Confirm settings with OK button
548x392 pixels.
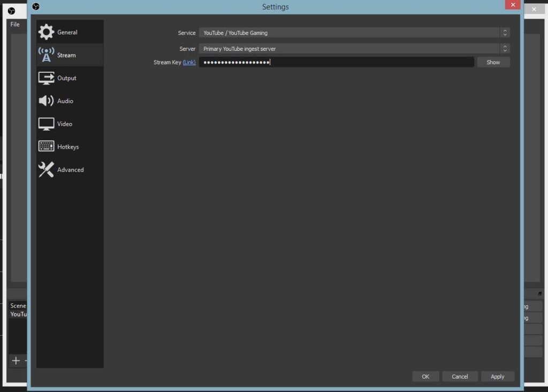point(425,376)
